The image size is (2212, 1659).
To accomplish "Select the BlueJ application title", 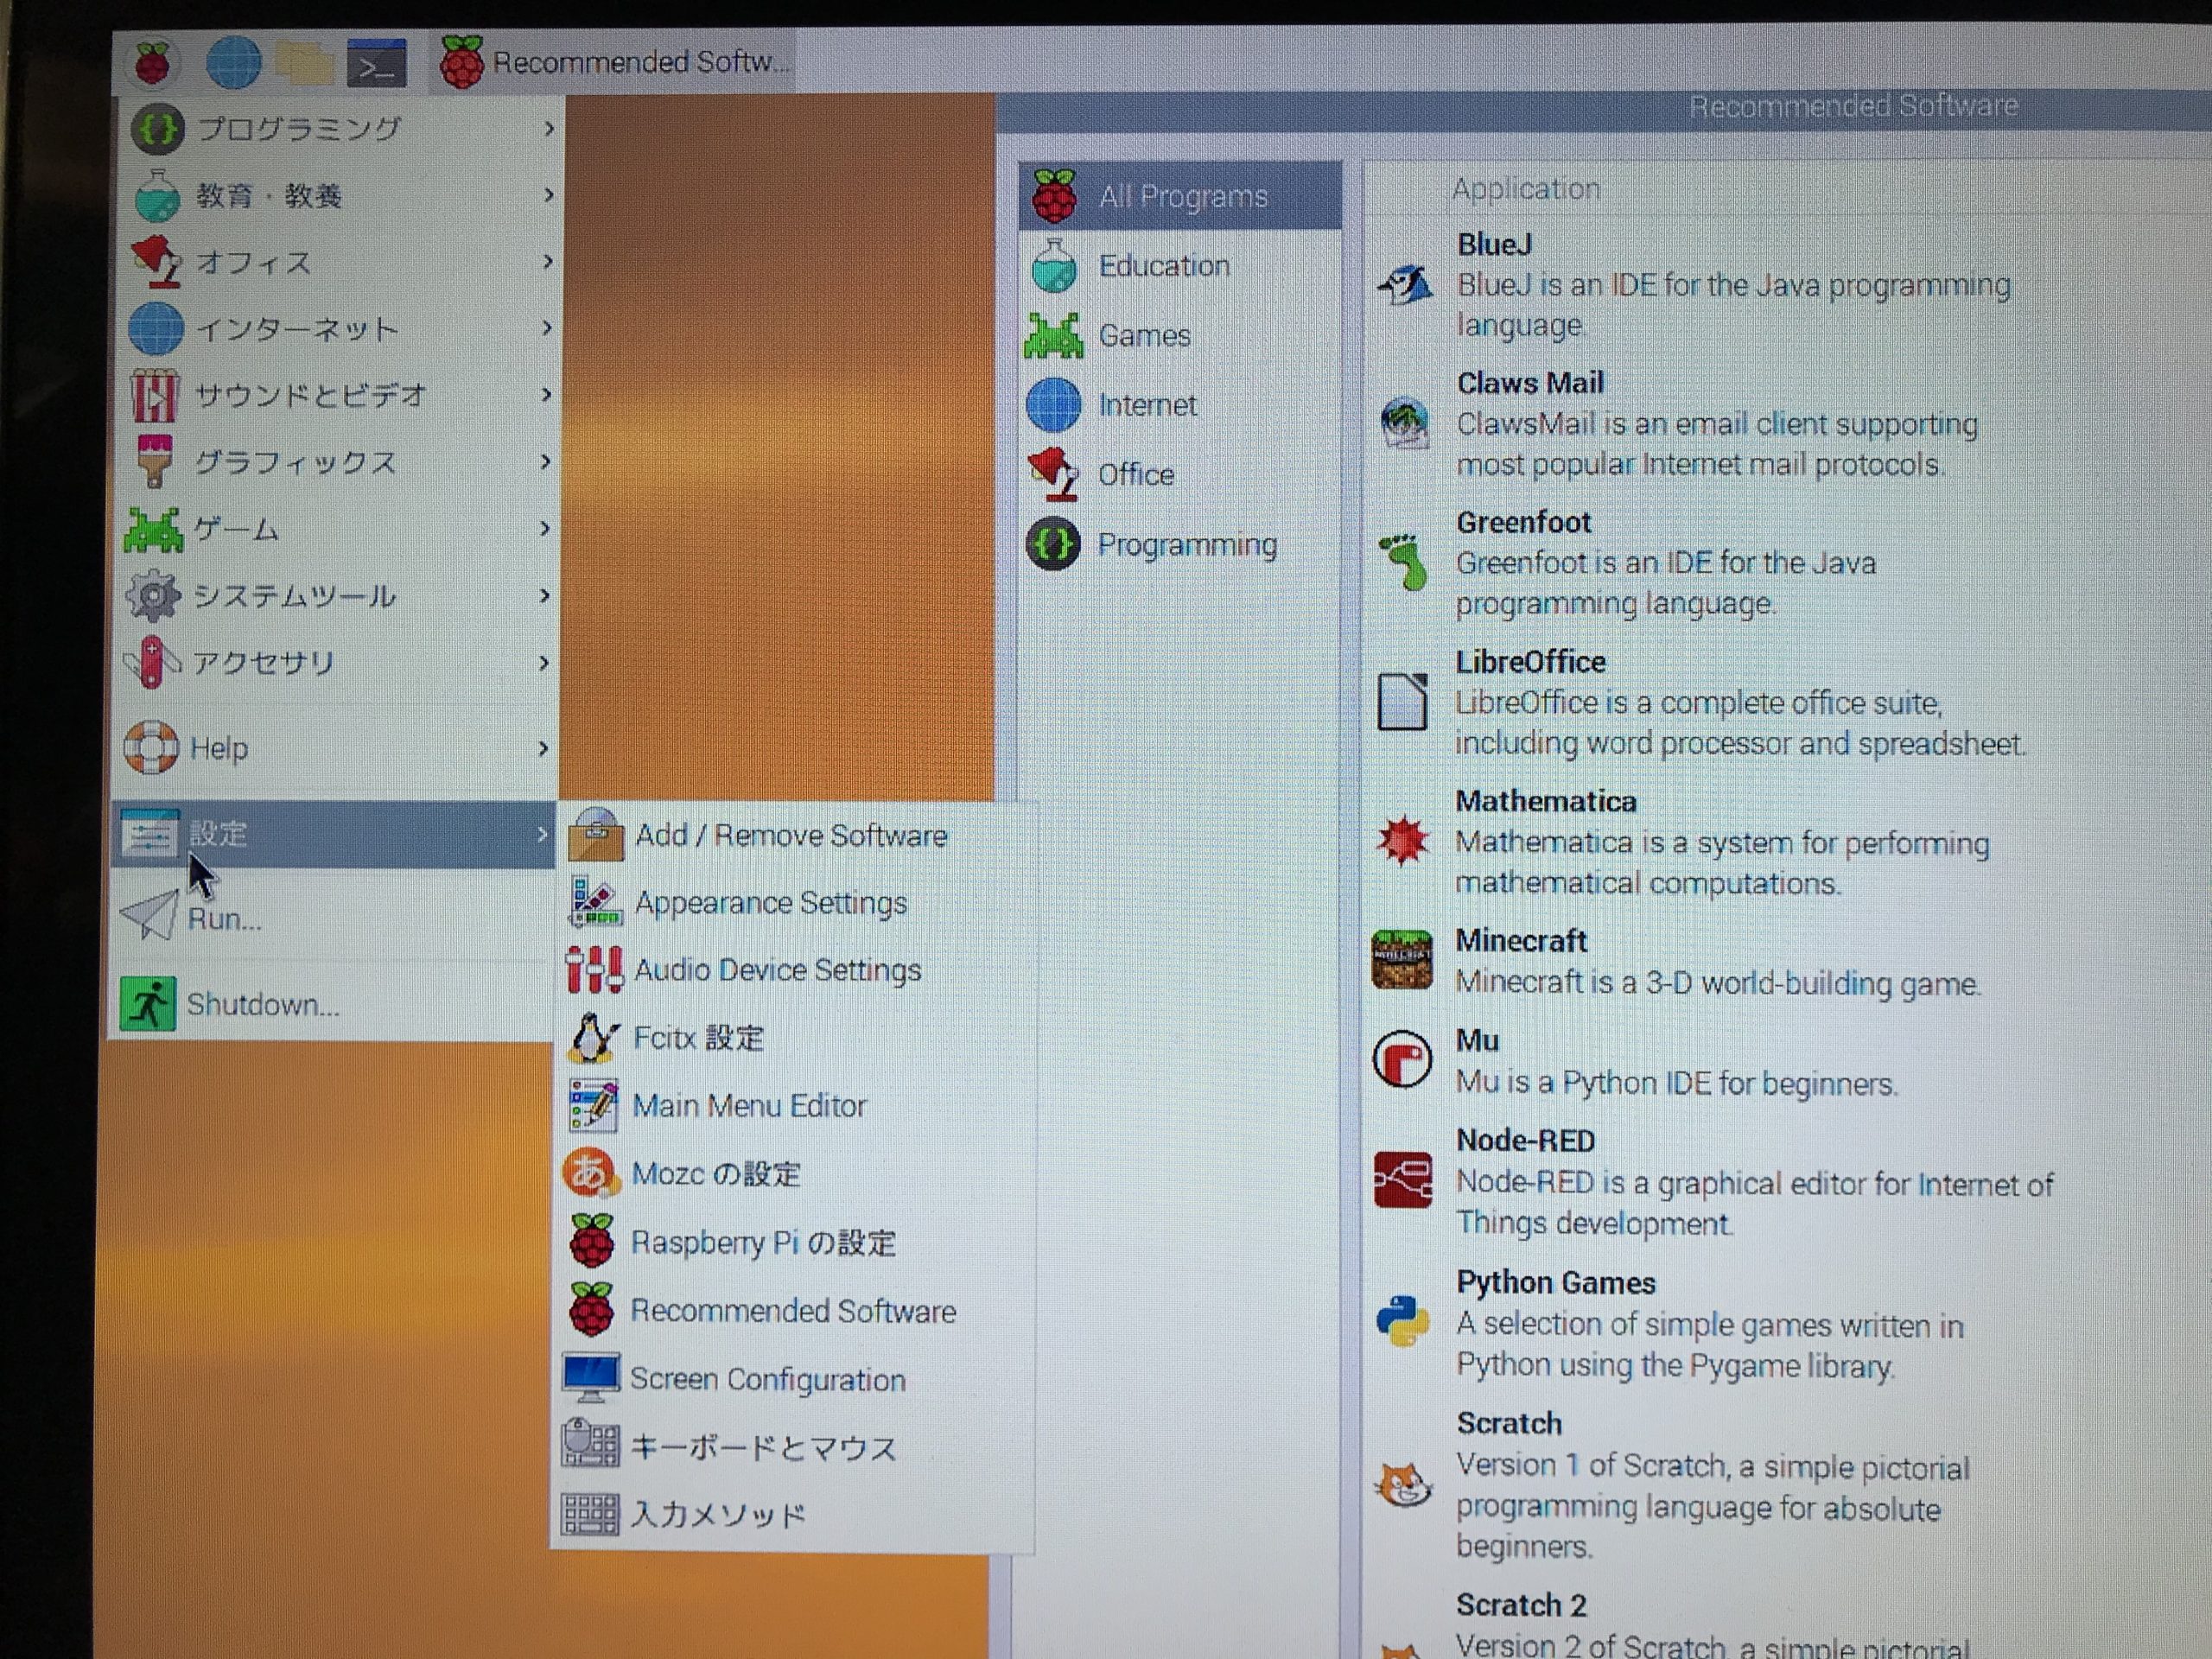I will pyautogui.click(x=1494, y=244).
